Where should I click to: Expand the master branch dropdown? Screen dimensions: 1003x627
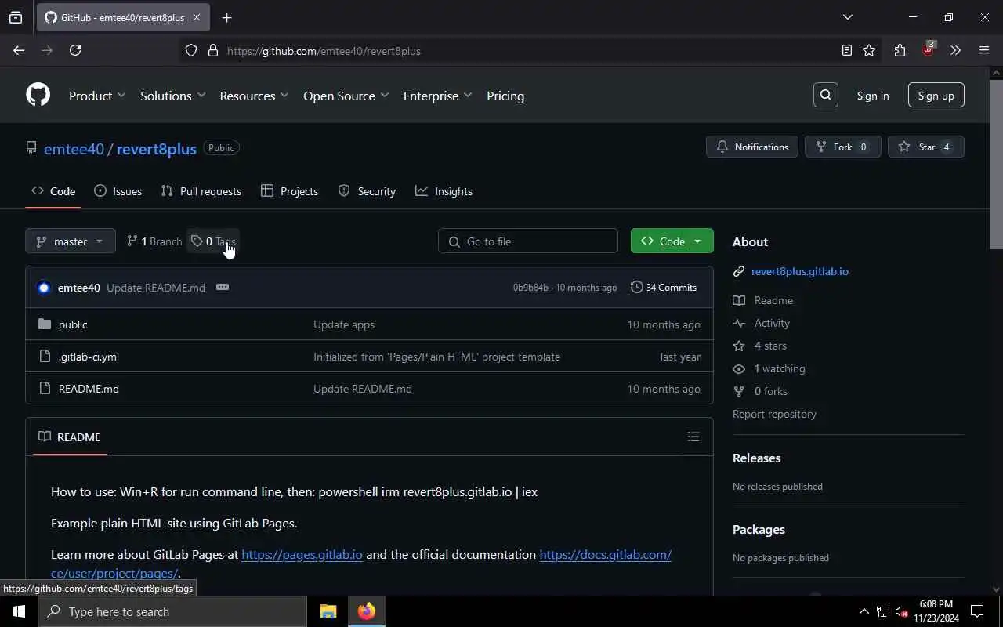(71, 241)
